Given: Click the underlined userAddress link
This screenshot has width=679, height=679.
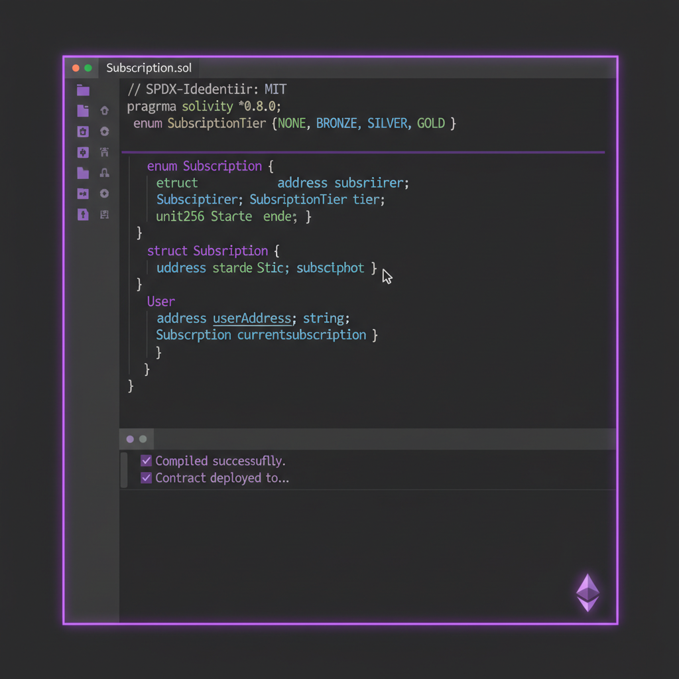Looking at the screenshot, I should [x=252, y=318].
